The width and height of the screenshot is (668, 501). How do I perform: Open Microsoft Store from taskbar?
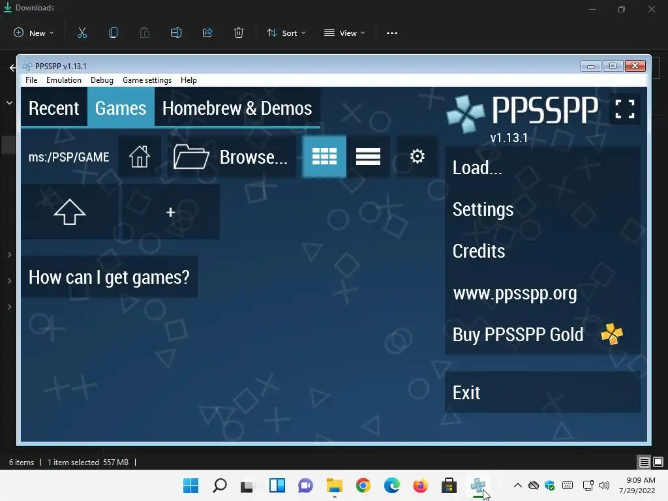449,485
